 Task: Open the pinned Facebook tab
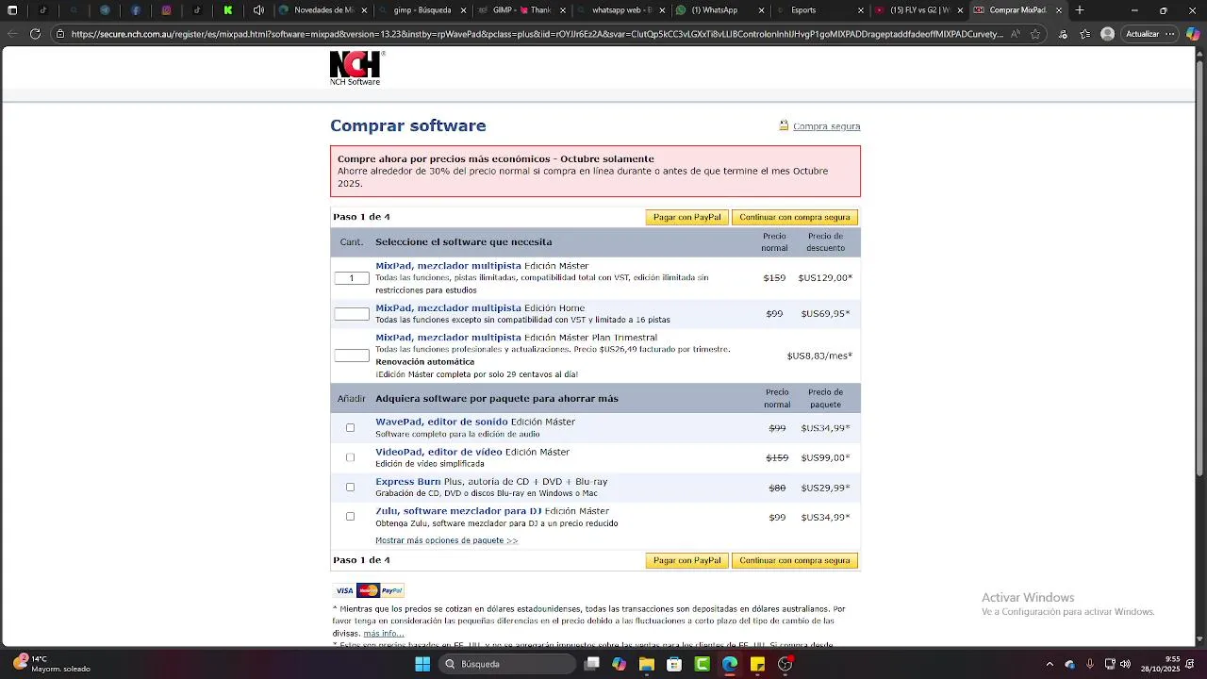[x=136, y=10]
